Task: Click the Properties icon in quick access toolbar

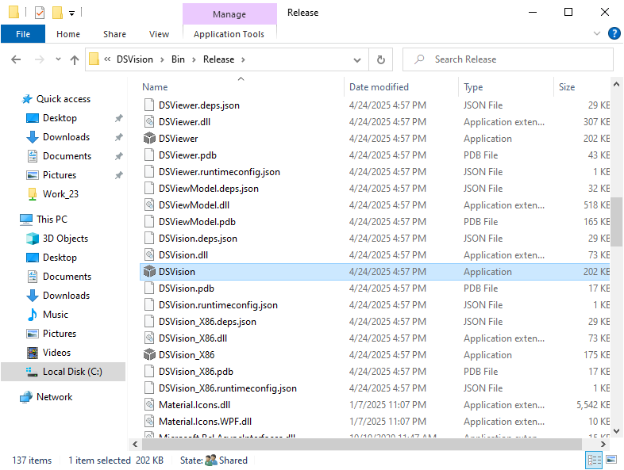Action: pyautogui.click(x=40, y=13)
